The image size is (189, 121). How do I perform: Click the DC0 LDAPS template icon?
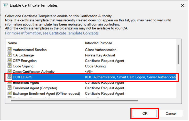click(9, 77)
